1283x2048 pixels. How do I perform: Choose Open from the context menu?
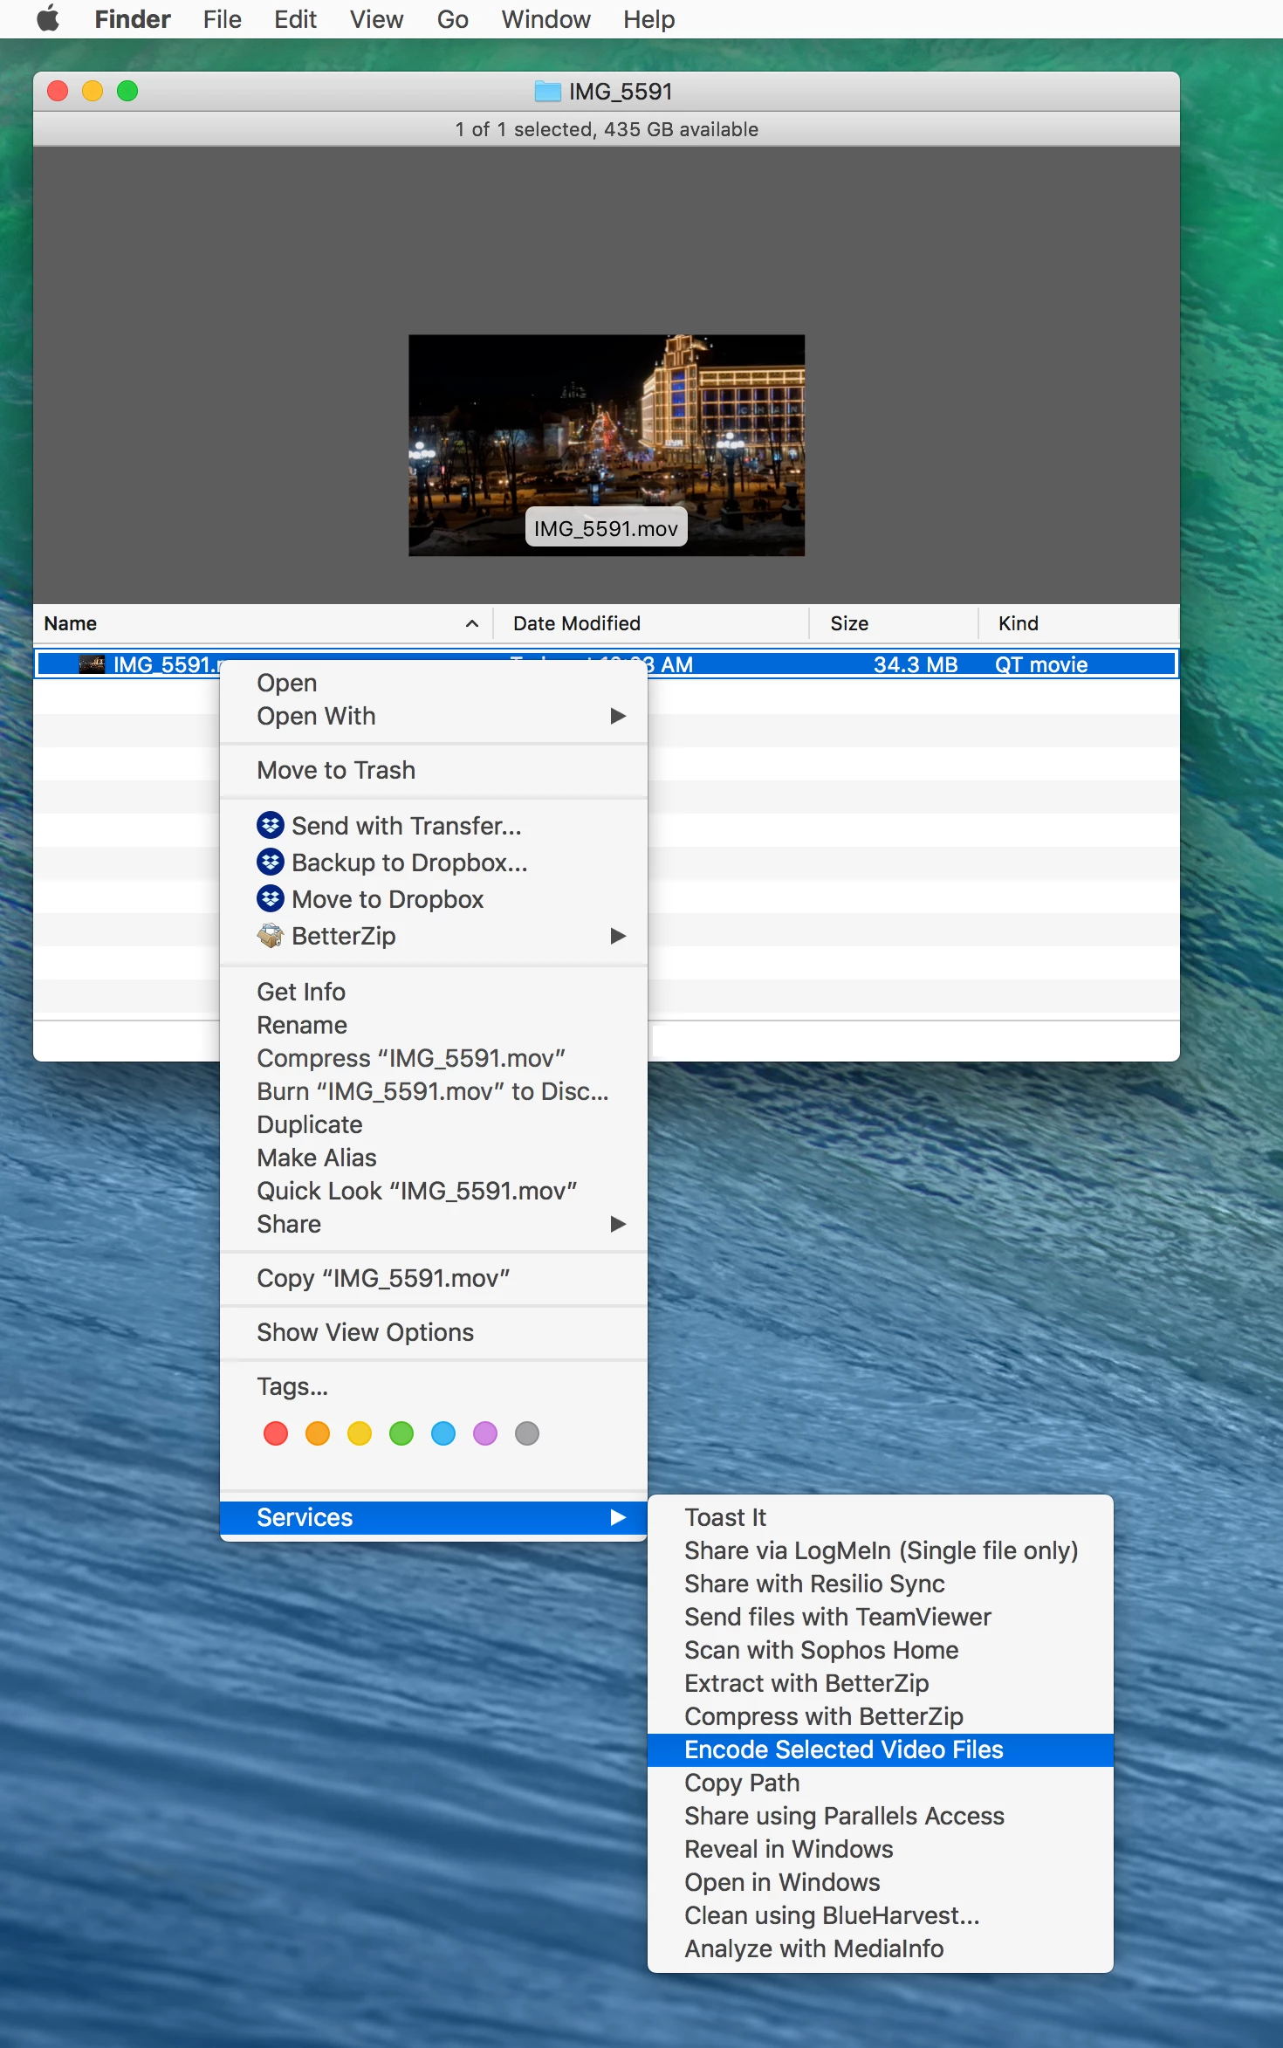(x=434, y=683)
